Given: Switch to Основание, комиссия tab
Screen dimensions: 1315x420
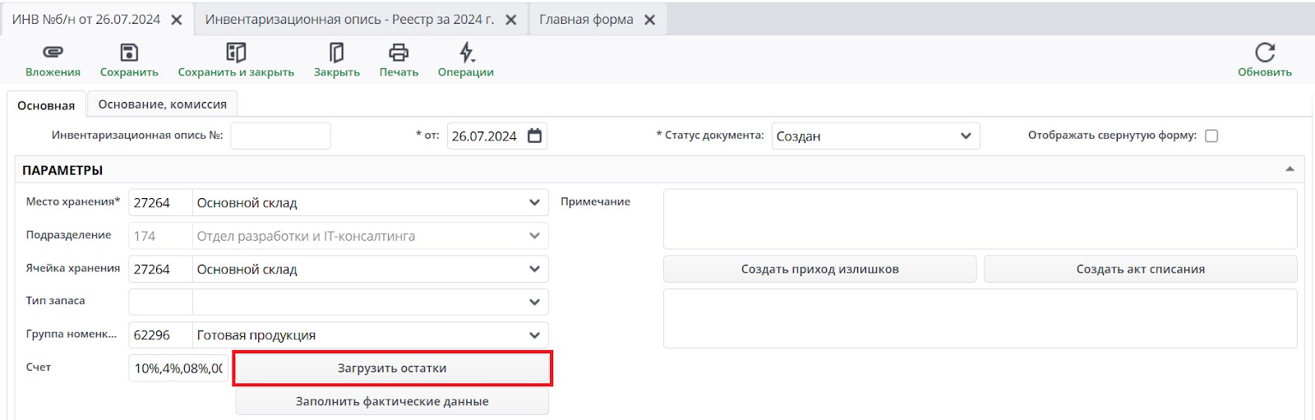Looking at the screenshot, I should point(162,104).
